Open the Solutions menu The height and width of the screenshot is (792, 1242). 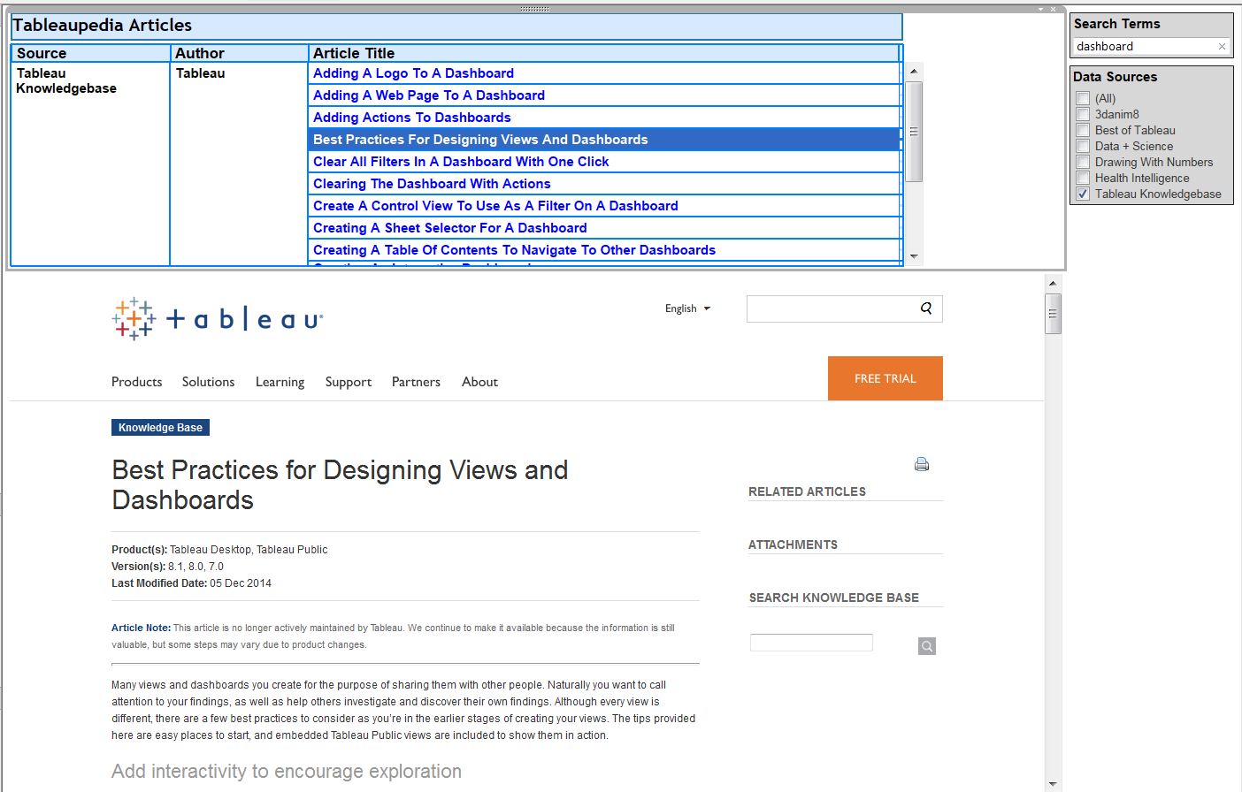point(209,382)
